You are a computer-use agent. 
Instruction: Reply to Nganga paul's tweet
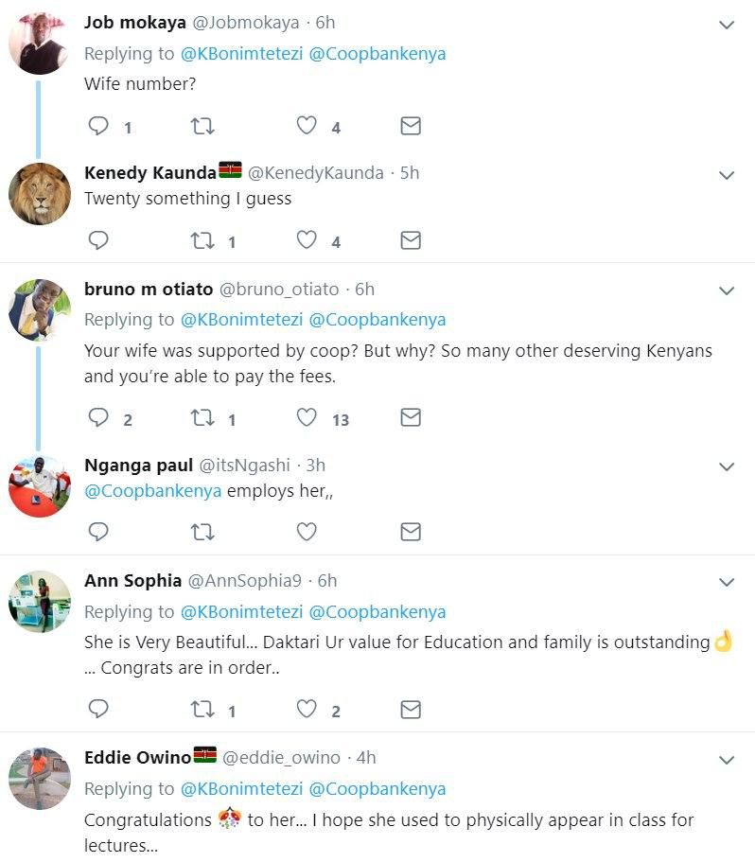tap(98, 532)
